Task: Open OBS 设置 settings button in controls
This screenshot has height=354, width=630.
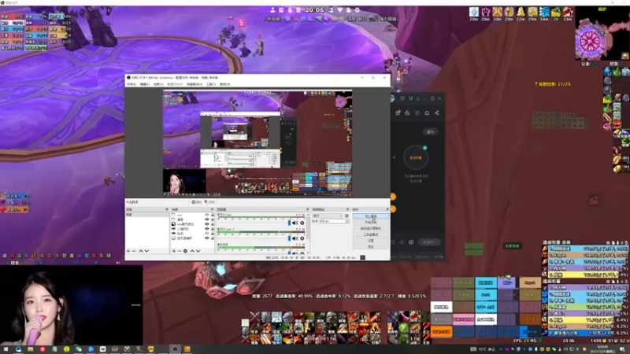Action: pos(370,241)
